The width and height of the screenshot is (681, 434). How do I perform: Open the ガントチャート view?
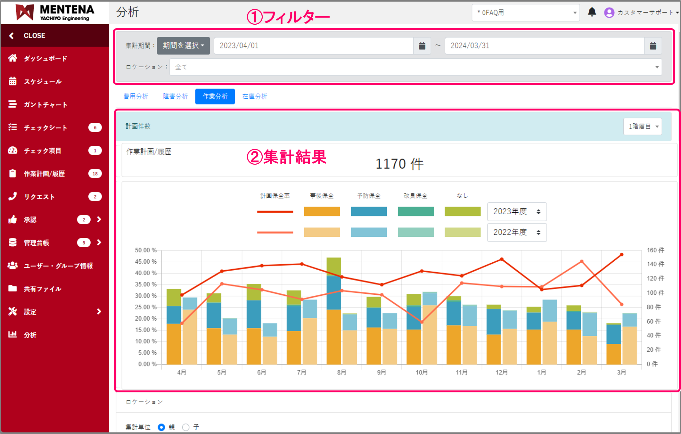coord(13,104)
